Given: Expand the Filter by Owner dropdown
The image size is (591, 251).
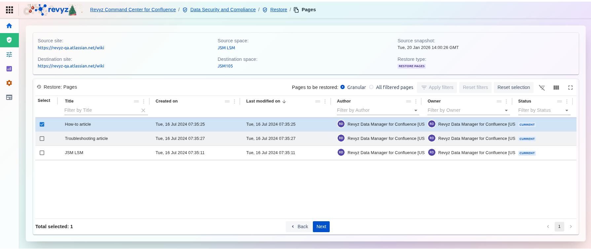Looking at the screenshot, I should 506,110.
